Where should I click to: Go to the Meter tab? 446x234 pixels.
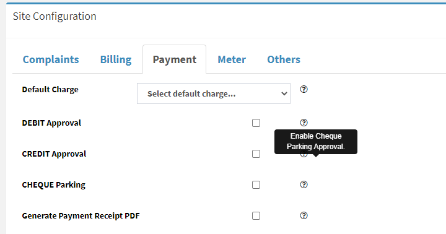[232, 59]
